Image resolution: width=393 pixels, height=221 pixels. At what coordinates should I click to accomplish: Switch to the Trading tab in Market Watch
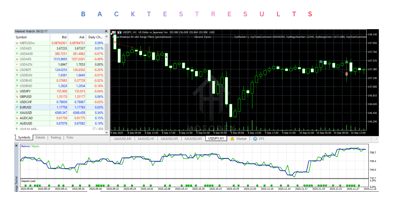pyautogui.click(x=55, y=138)
